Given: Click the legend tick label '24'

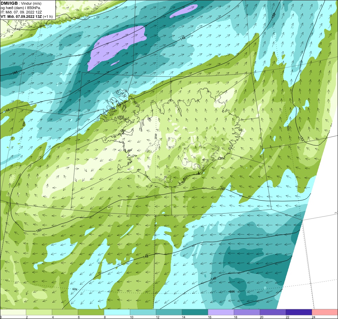Looking at the screenshot, I should click(x=313, y=317).
